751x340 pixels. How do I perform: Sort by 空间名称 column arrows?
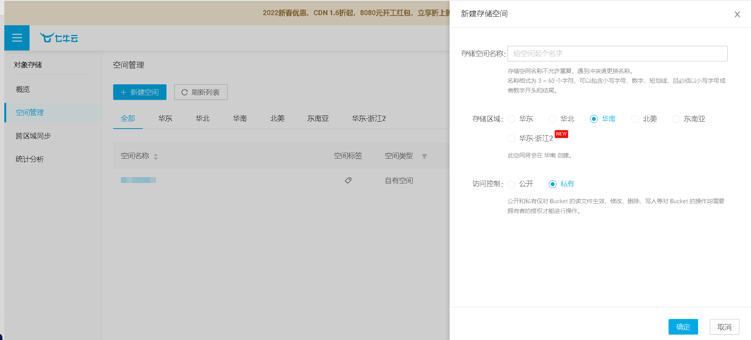pyautogui.click(x=156, y=156)
